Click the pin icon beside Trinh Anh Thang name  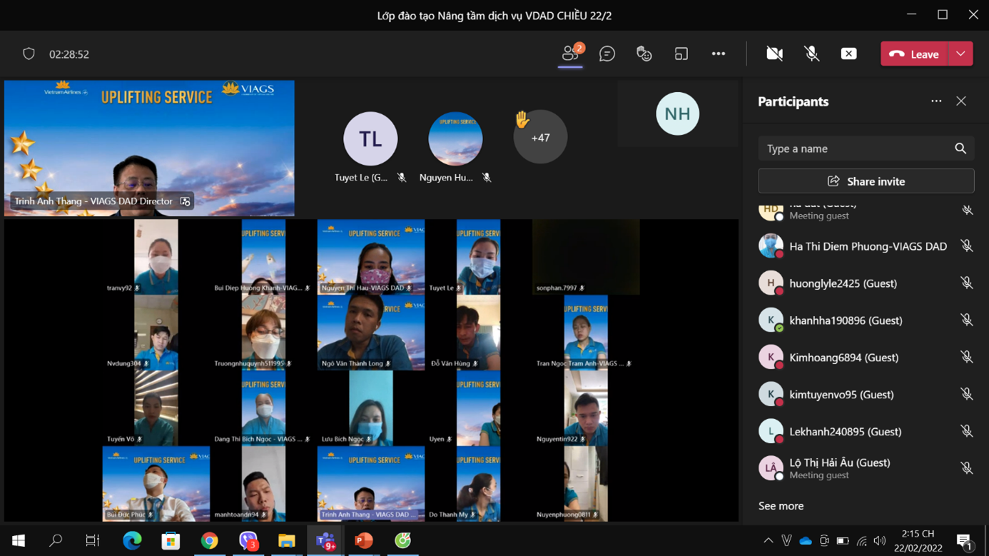click(186, 201)
